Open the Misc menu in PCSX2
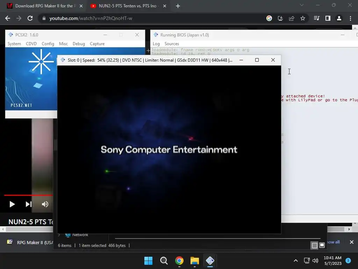The height and width of the screenshot is (269, 358). pyautogui.click(x=63, y=44)
